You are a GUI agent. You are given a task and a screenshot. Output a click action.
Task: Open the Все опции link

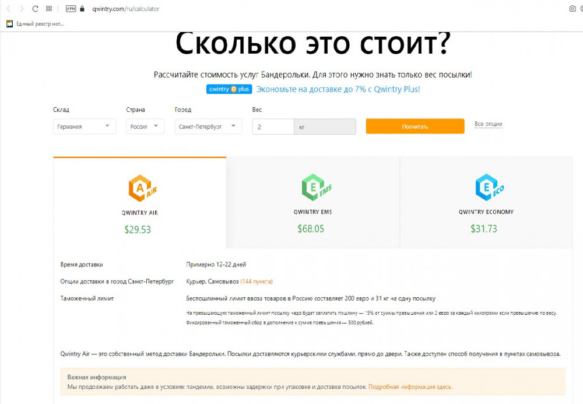[x=488, y=124]
